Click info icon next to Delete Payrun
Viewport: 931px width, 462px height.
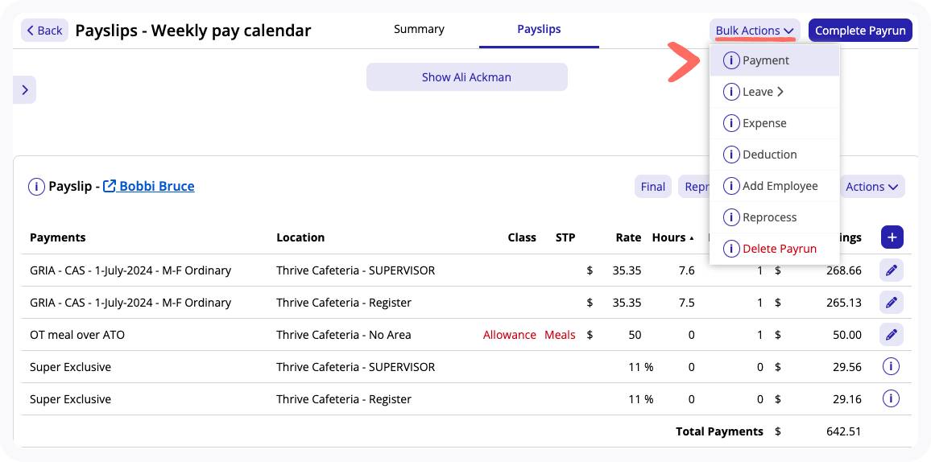(x=730, y=249)
